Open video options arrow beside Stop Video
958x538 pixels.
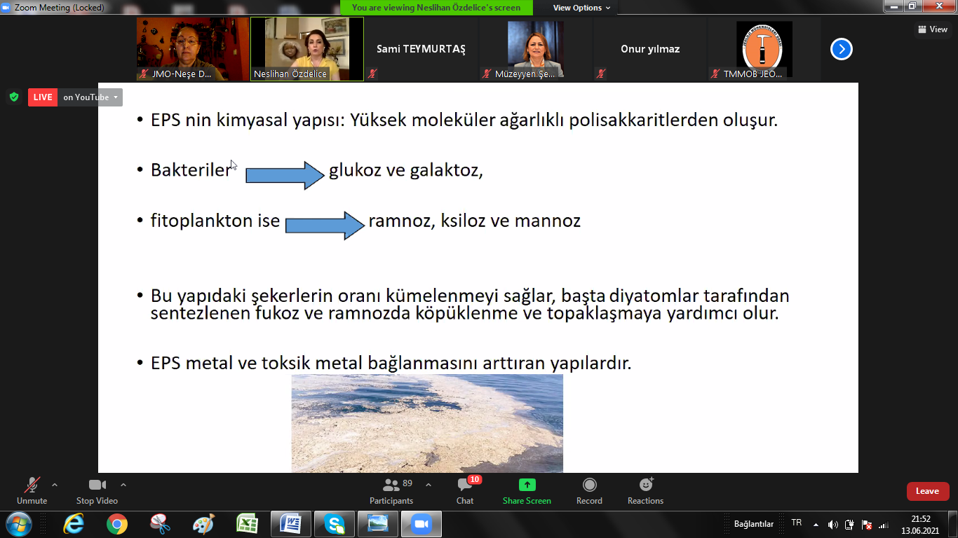[x=123, y=485]
